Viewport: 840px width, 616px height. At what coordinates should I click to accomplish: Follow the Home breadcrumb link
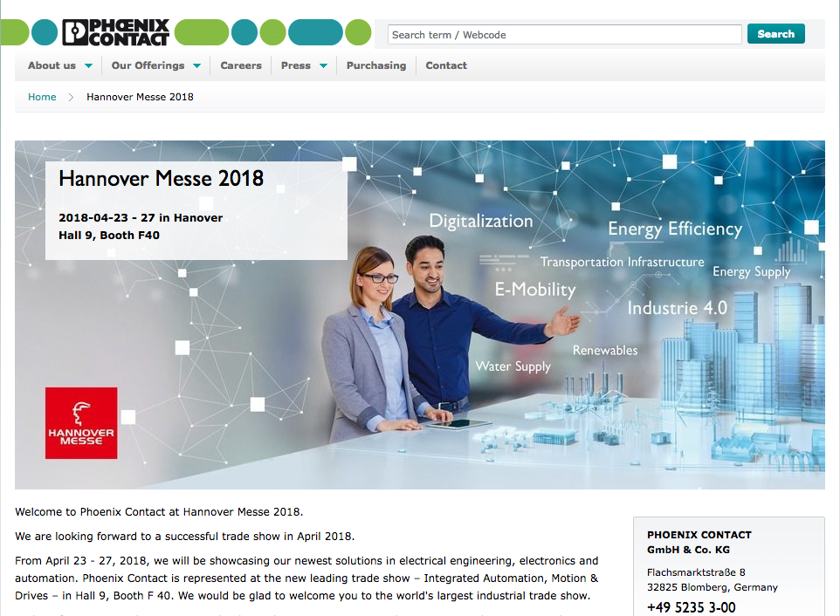(42, 97)
